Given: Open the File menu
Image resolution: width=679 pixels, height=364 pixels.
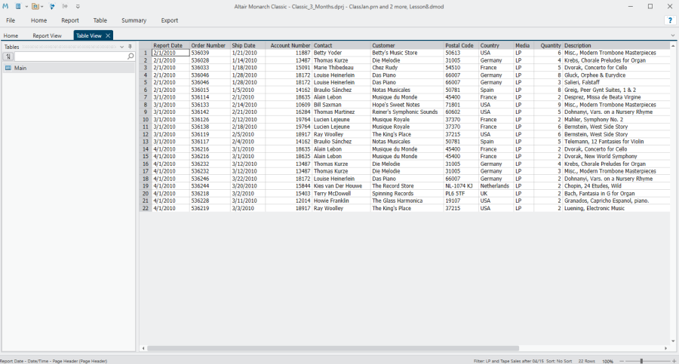Looking at the screenshot, I should 11,20.
